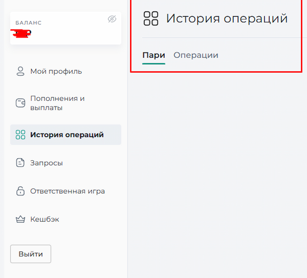Switch to the Операции tab
Viewport: 307px width, 278px height.
(x=196, y=55)
